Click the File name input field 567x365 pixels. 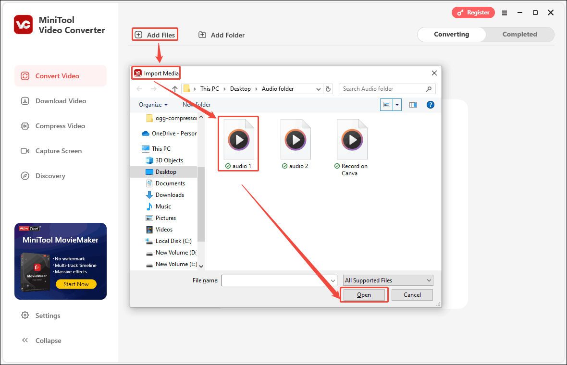tap(275, 280)
